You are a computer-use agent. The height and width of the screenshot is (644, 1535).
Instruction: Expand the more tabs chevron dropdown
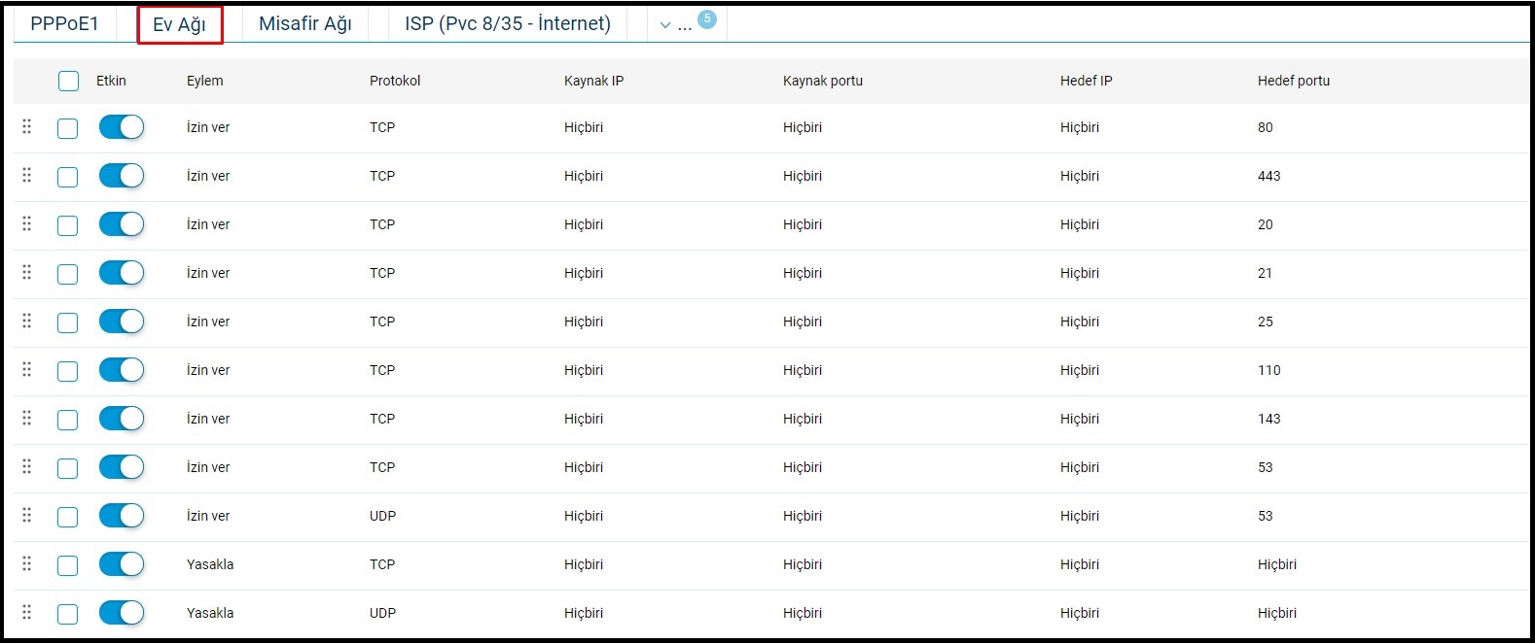tap(665, 25)
